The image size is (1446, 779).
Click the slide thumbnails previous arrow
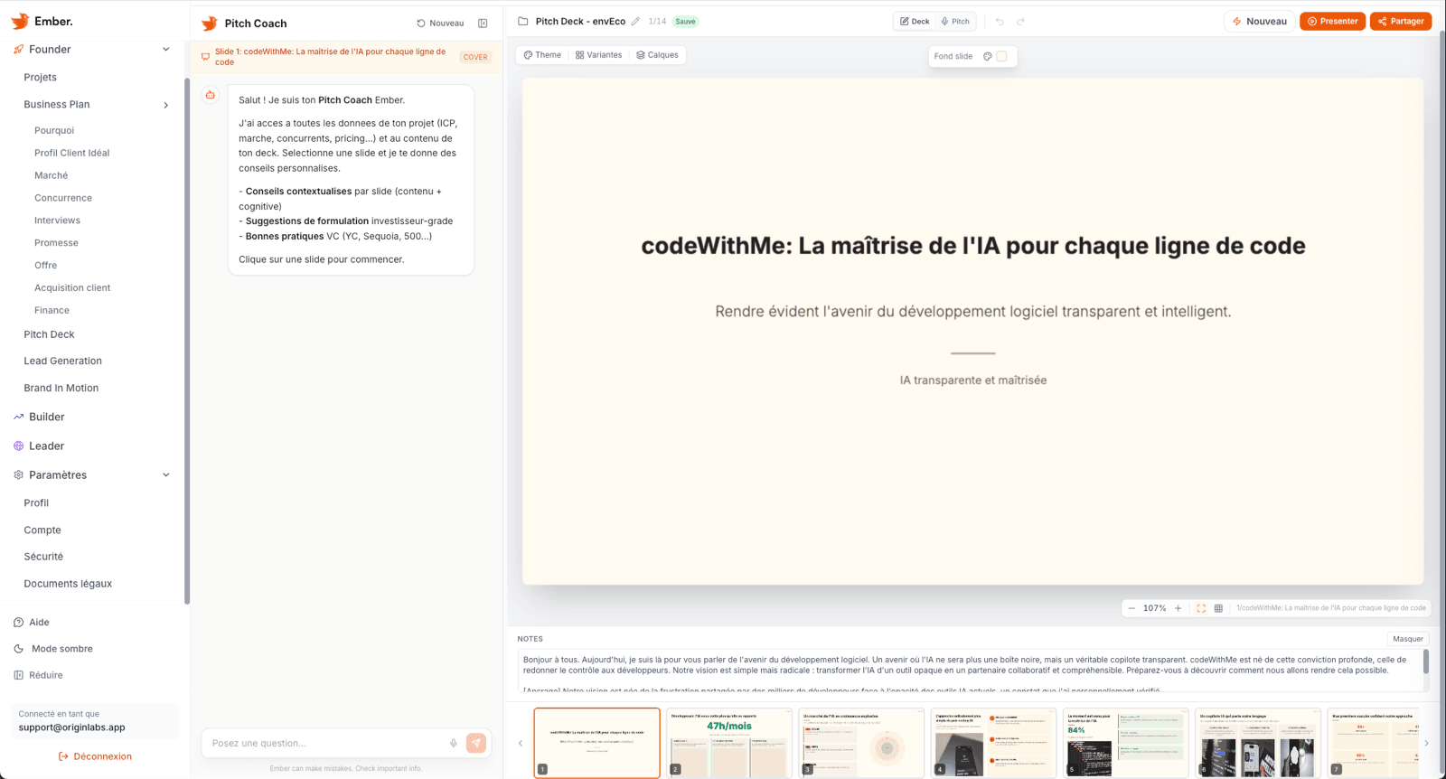(521, 743)
